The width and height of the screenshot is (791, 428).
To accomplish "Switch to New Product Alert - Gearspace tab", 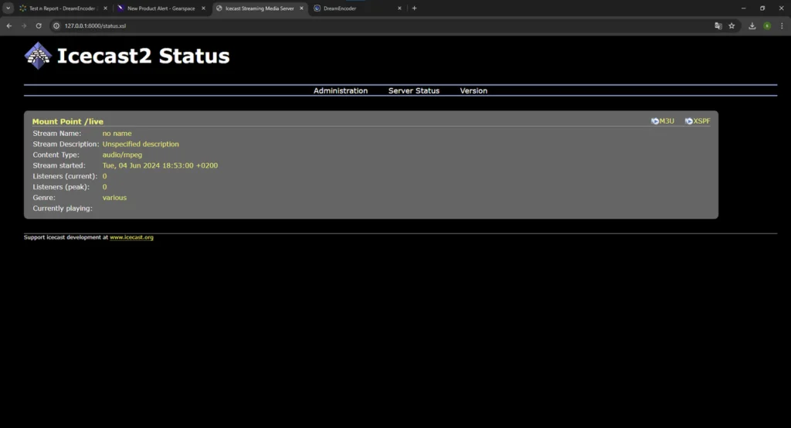I will click(x=161, y=8).
